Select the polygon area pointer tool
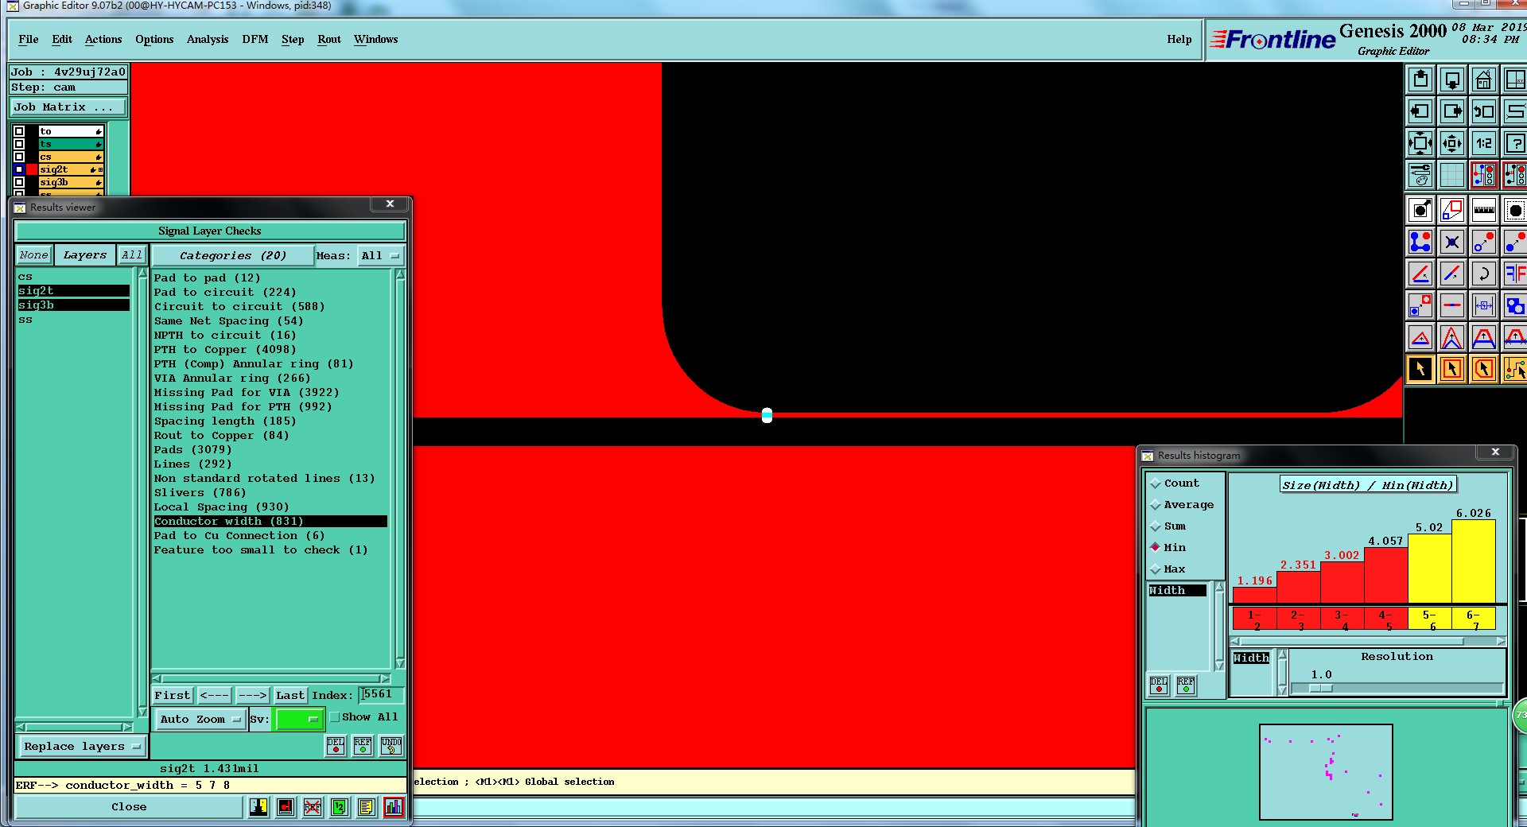Image resolution: width=1527 pixels, height=827 pixels. pyautogui.click(x=1484, y=369)
